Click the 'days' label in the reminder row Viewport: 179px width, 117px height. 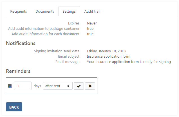click(37, 86)
